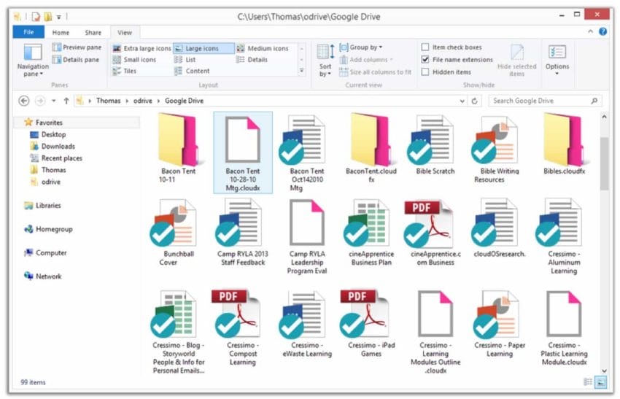Click the Thomas breadcrumb in address bar
The image size is (620, 399).
pos(109,101)
